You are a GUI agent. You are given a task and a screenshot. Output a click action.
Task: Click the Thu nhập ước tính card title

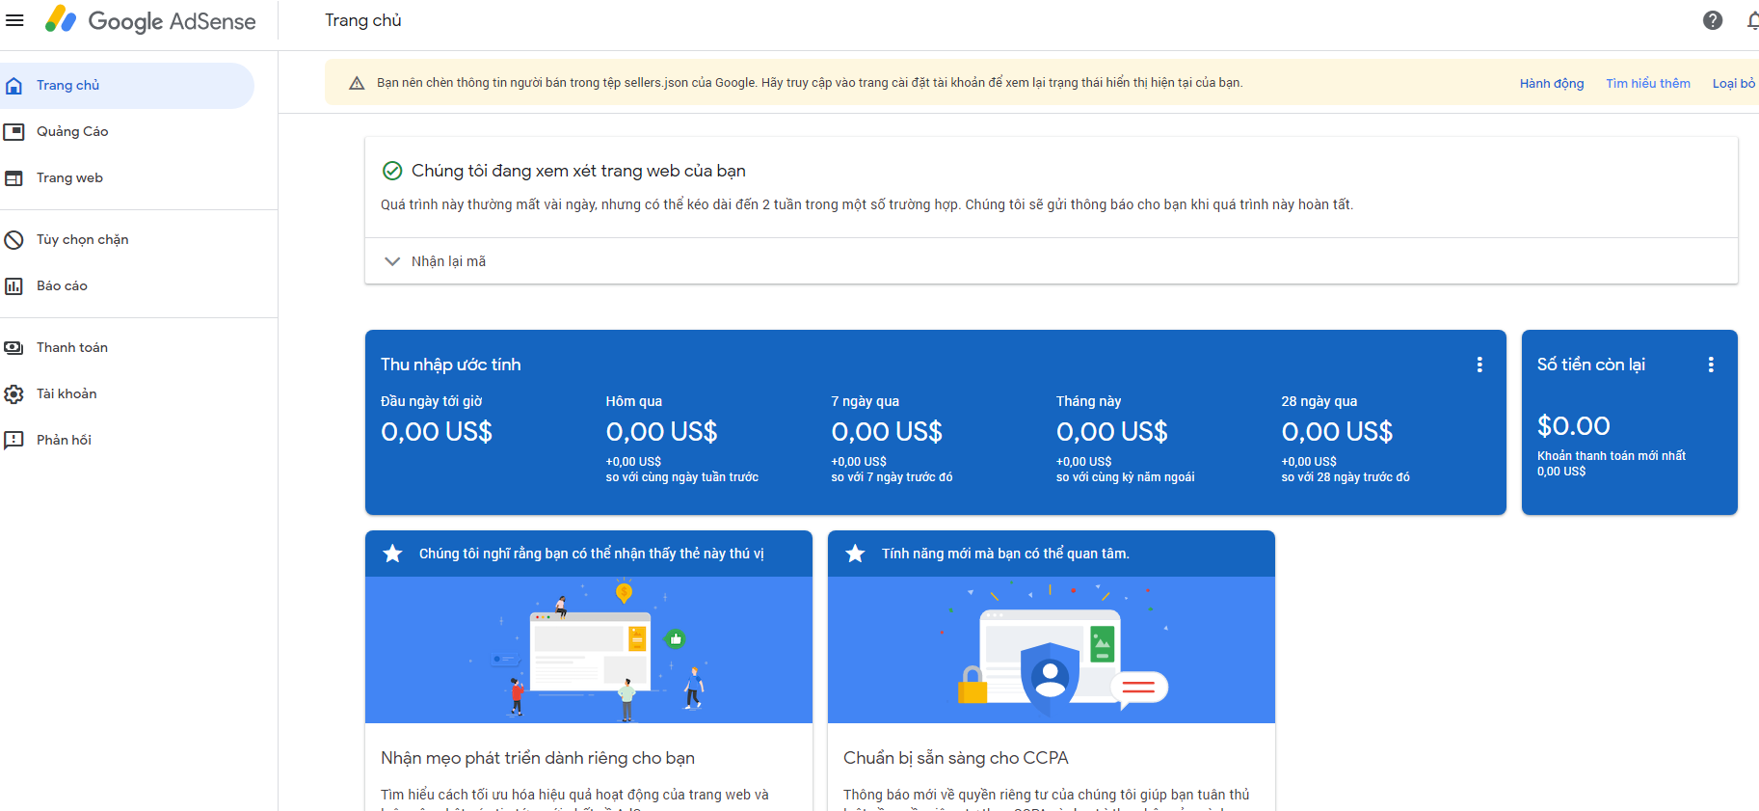(451, 365)
